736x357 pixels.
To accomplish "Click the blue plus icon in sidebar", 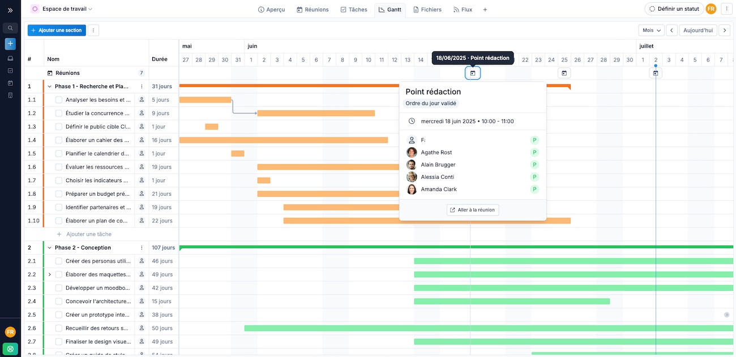I will (x=10, y=44).
